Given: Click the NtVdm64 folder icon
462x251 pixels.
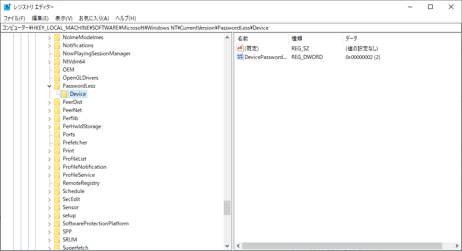Looking at the screenshot, I should 57,62.
